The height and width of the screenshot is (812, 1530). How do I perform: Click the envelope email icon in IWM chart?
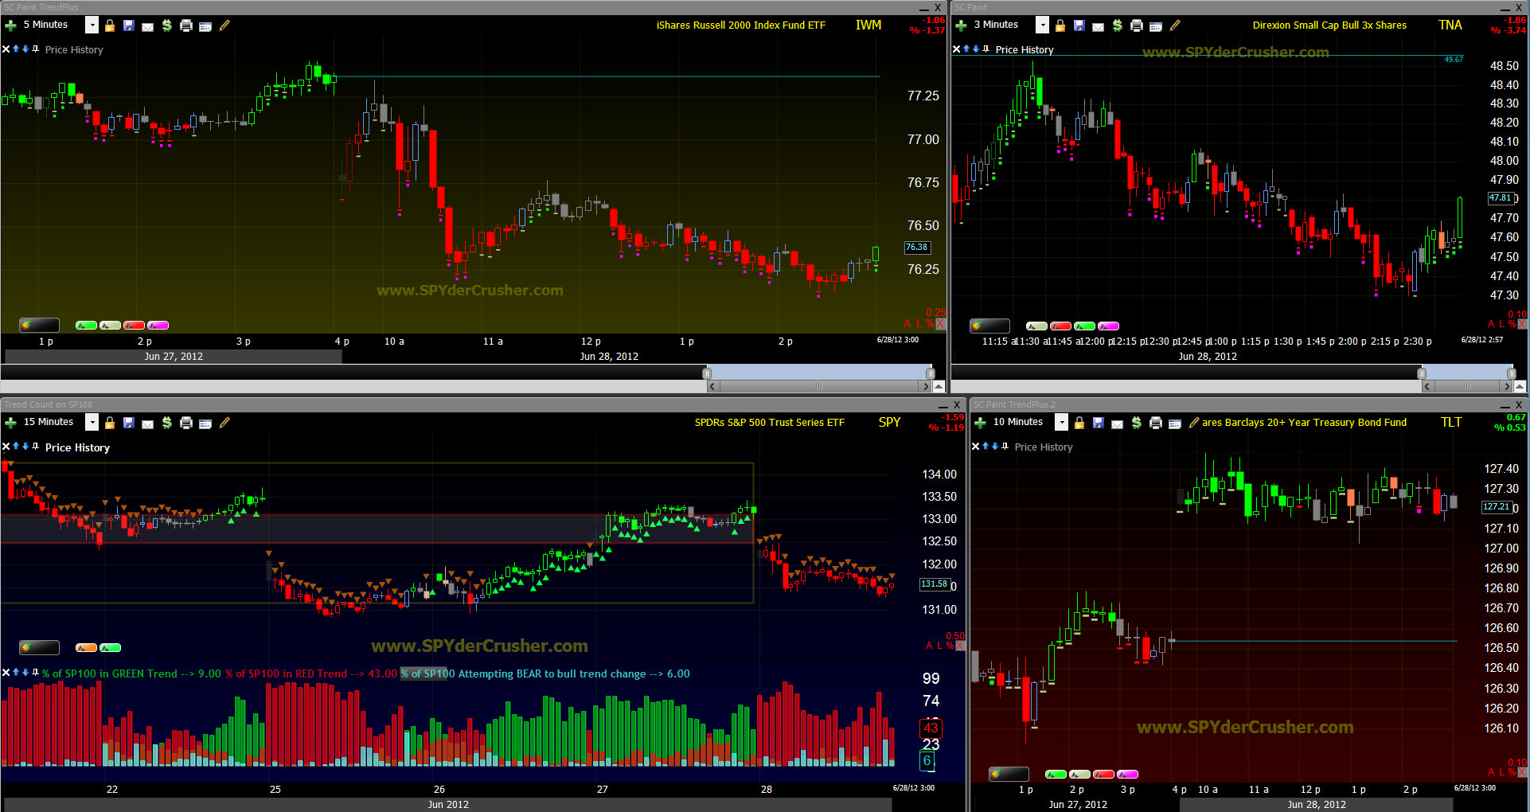[148, 26]
